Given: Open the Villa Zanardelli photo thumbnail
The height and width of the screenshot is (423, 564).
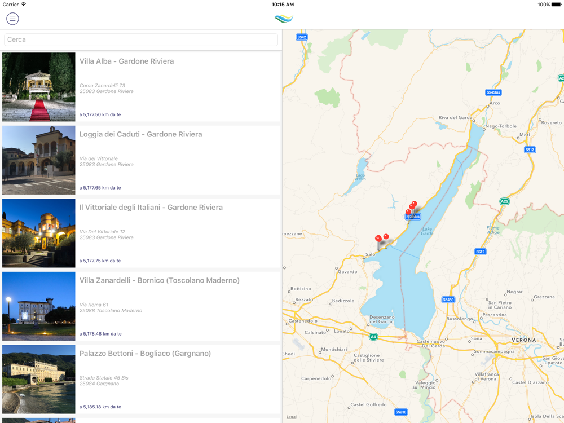Looking at the screenshot, I should [39, 306].
